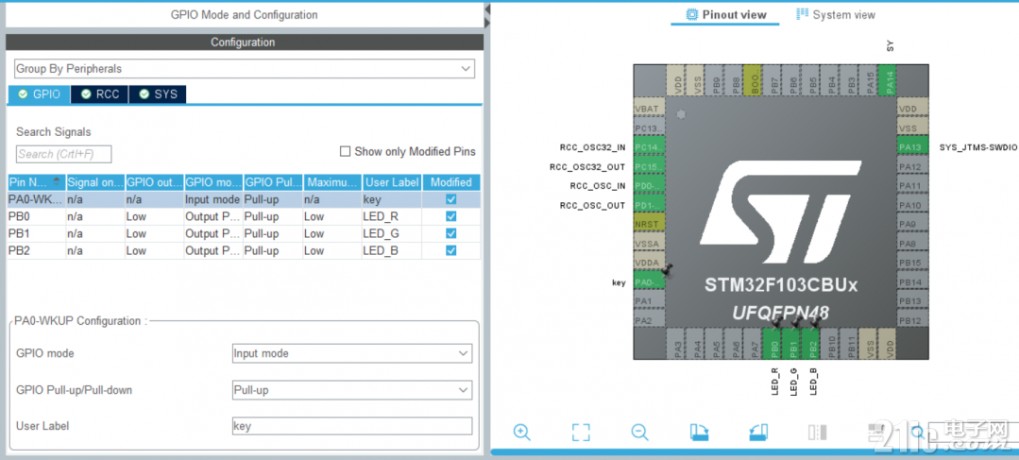The image size is (1019, 460).
Task: Click the green check icon on GPIO tab
Action: 23,94
